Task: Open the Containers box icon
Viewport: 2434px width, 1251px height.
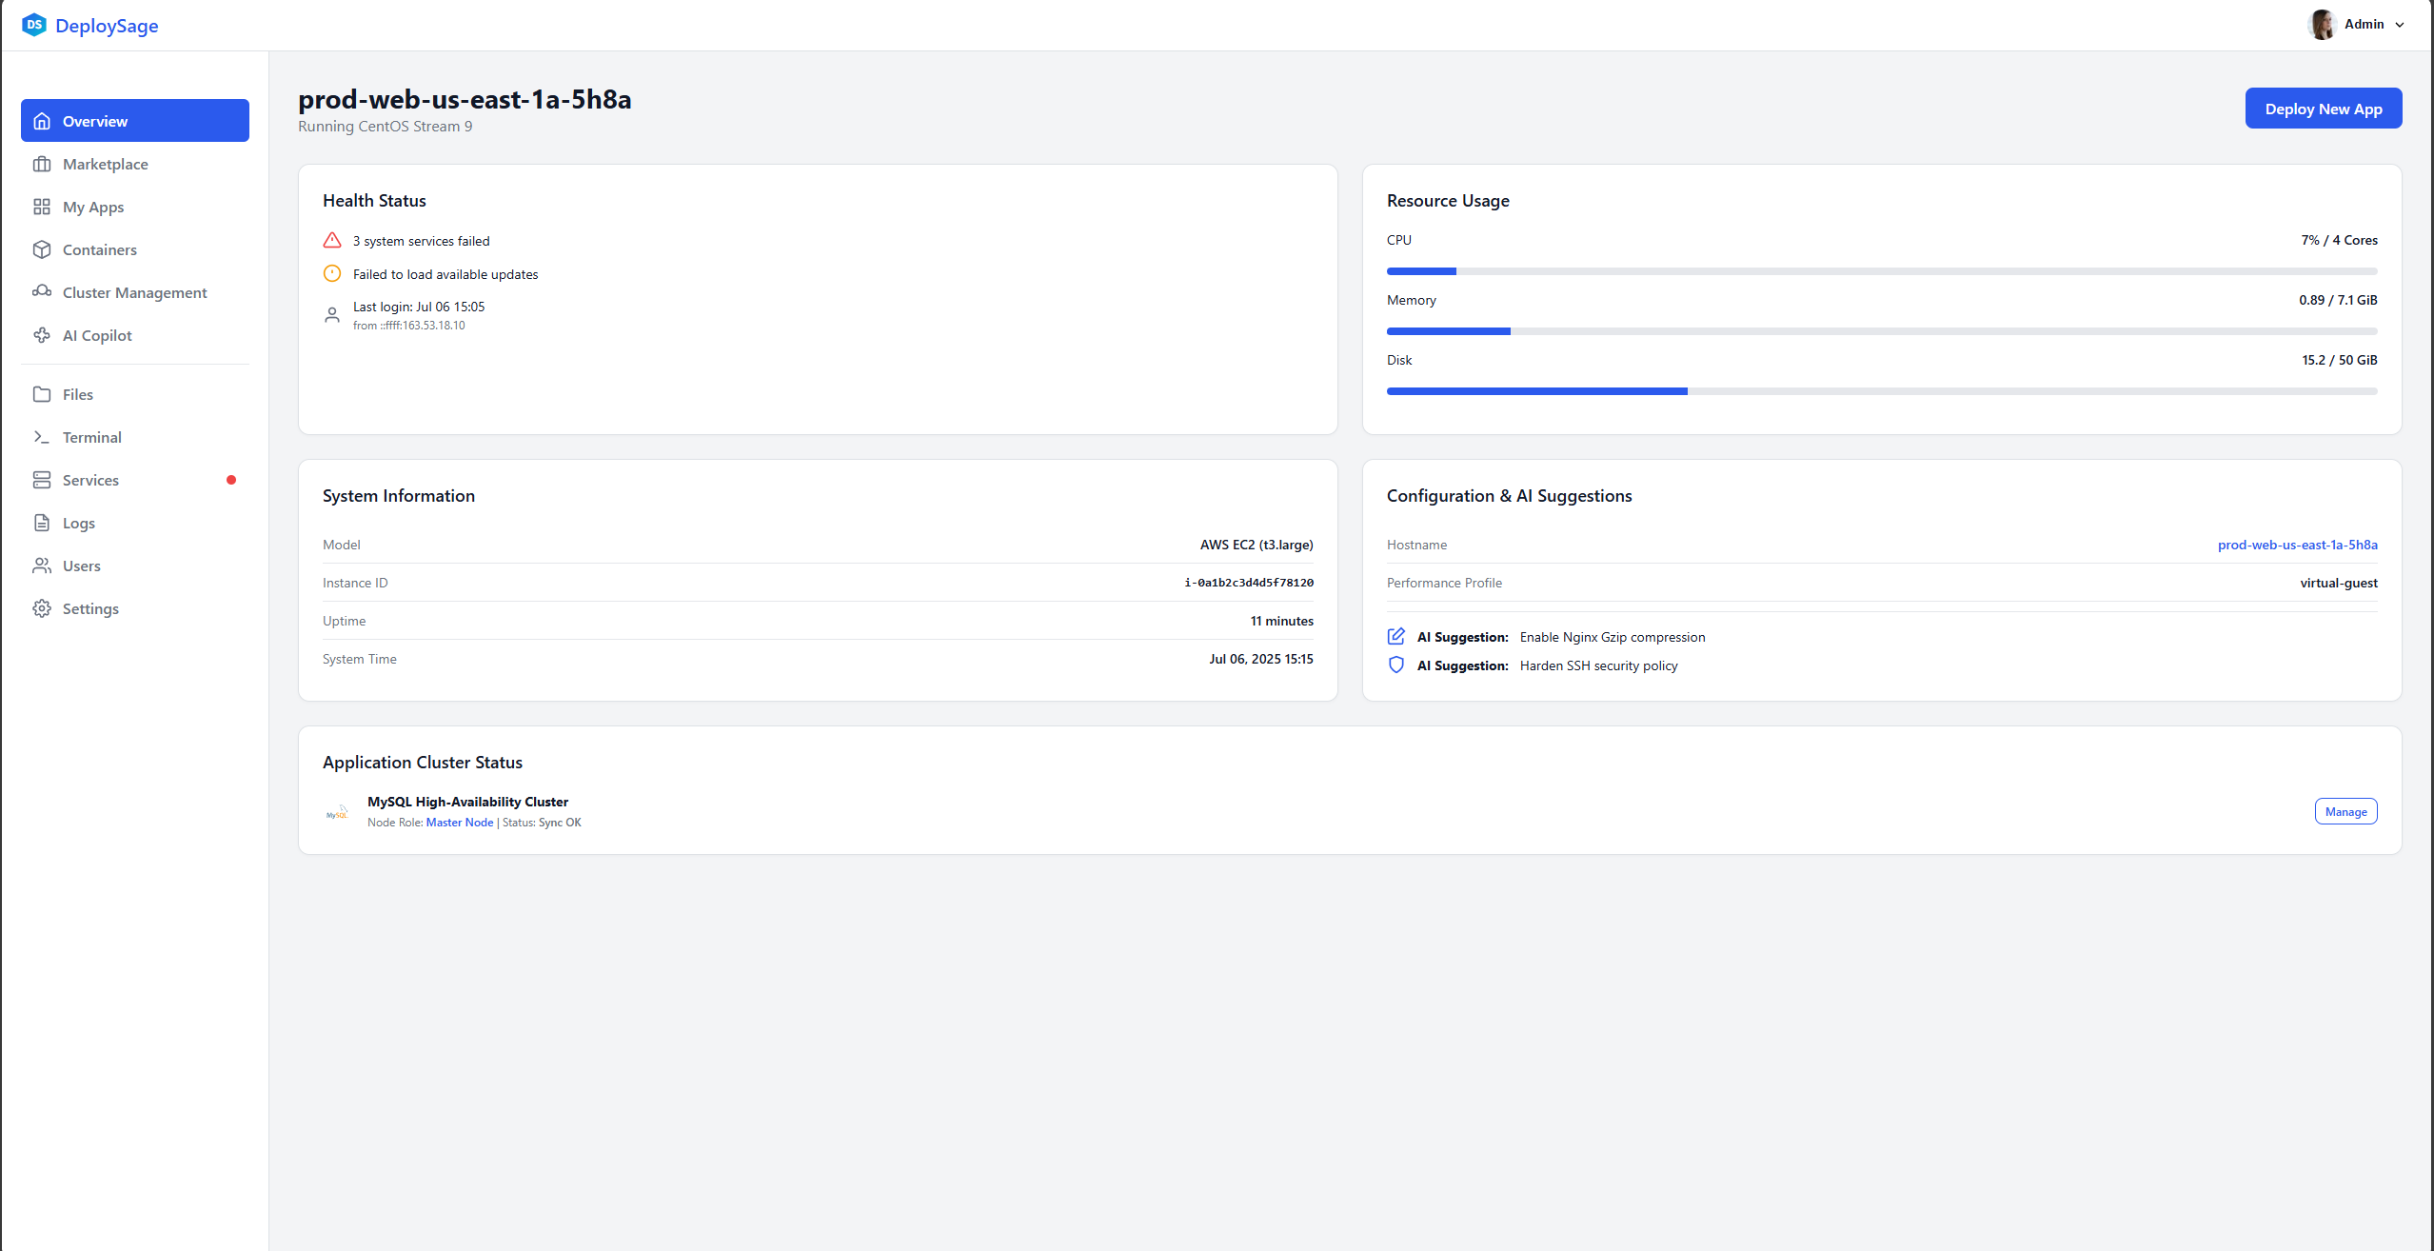Action: (x=42, y=249)
